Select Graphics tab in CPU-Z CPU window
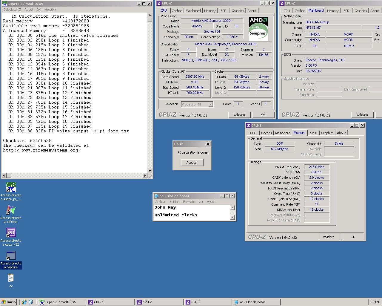The height and width of the screenshot is (306, 382). [x=238, y=11]
